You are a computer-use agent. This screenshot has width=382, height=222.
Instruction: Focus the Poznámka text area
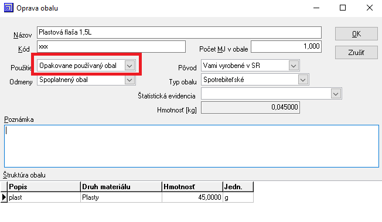click(192, 146)
